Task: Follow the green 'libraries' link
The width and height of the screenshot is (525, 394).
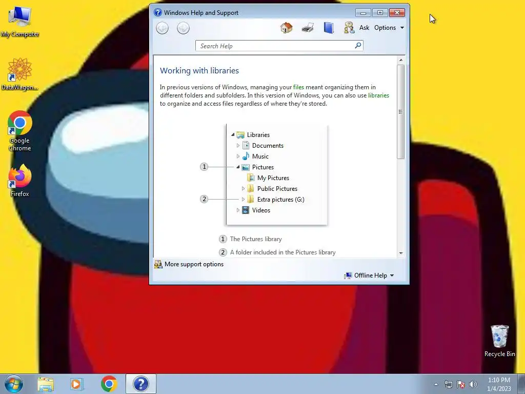Action: 378,95
